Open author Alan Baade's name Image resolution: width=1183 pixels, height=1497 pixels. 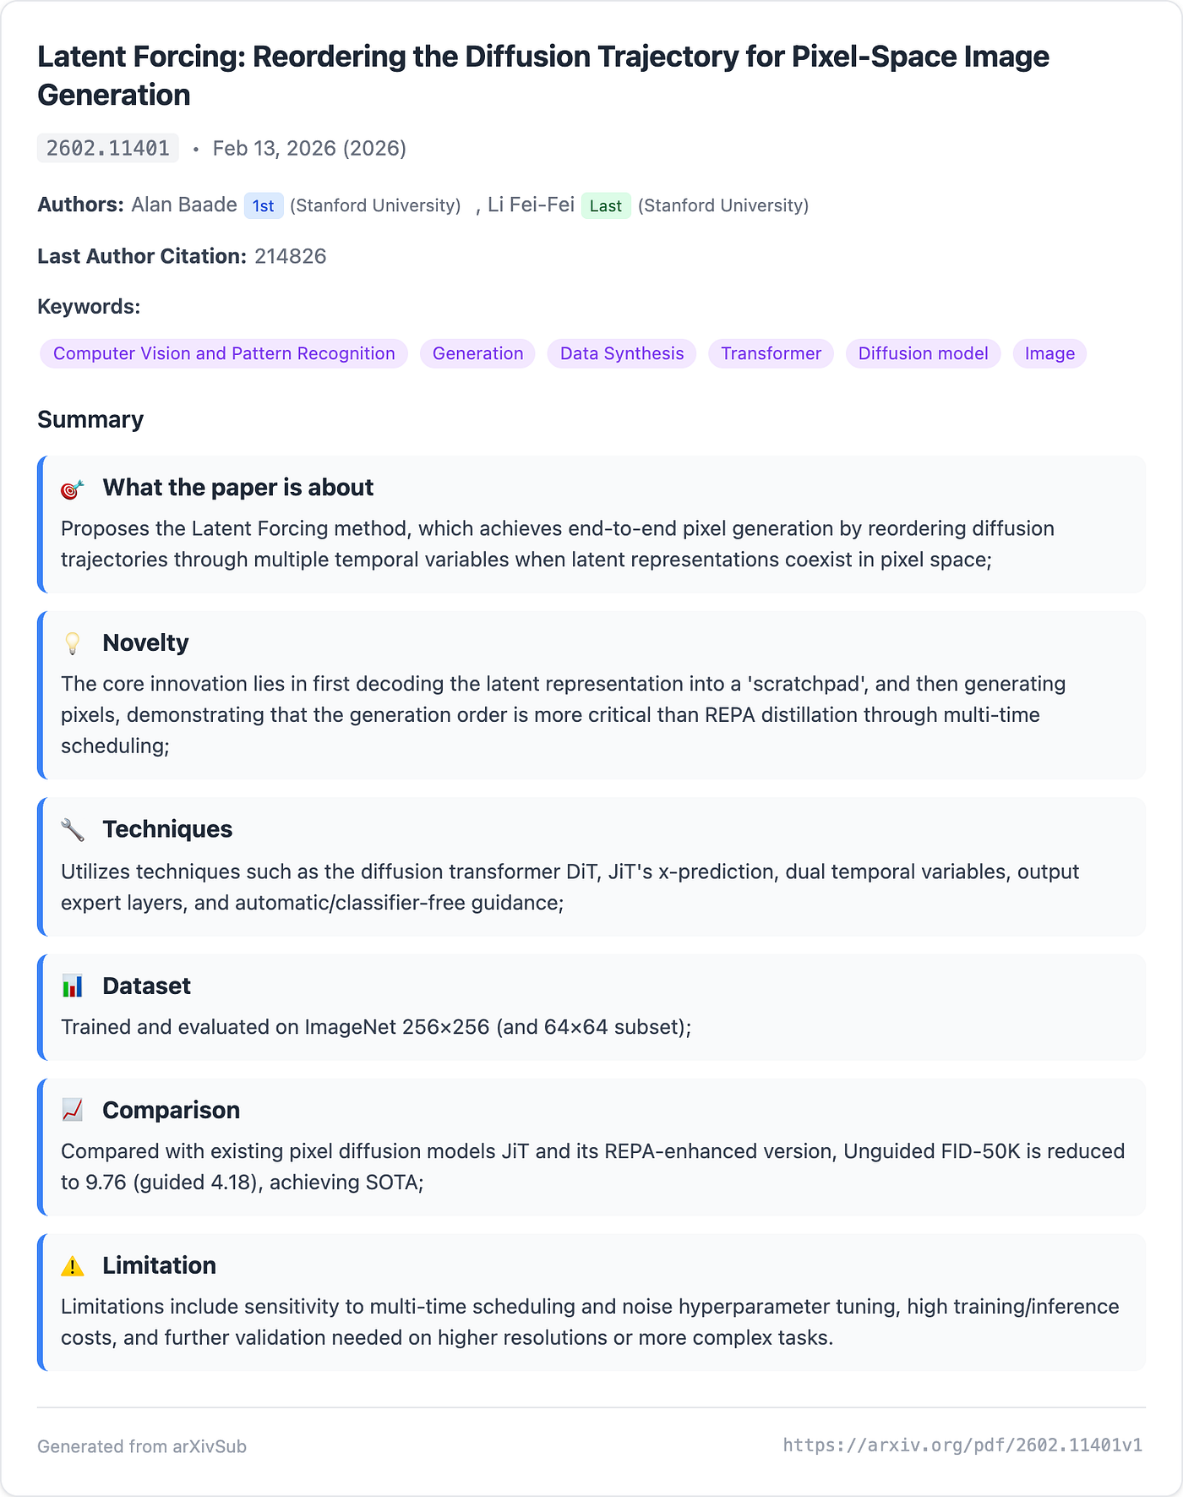(184, 205)
